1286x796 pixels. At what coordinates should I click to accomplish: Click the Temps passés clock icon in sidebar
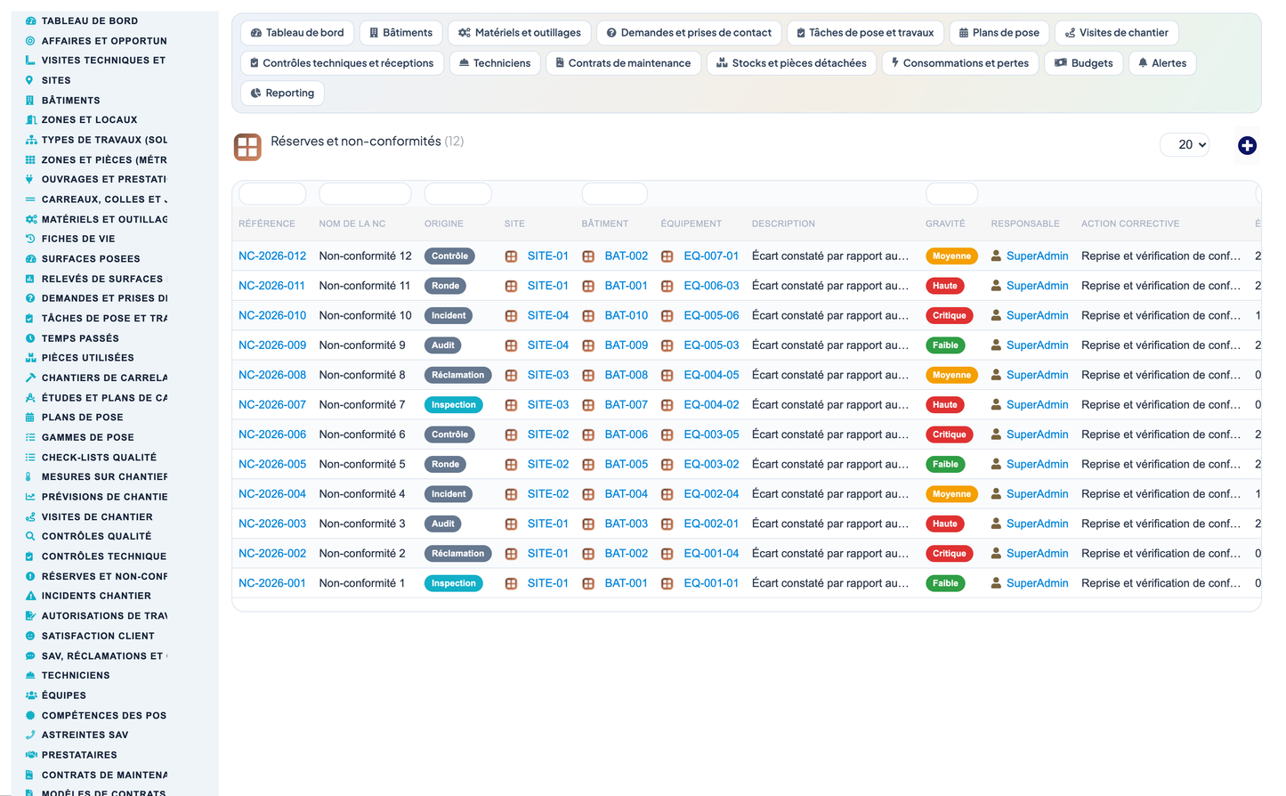[x=30, y=338]
